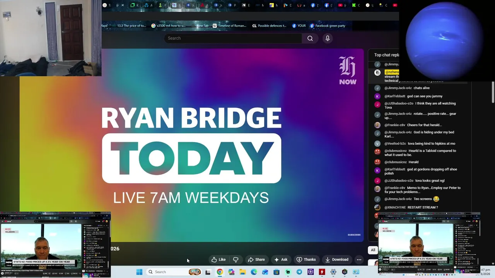Screen dimensions: 495x278
Task: Open the monitor-panel icon in the taskbar
Action: click(x=356, y=272)
